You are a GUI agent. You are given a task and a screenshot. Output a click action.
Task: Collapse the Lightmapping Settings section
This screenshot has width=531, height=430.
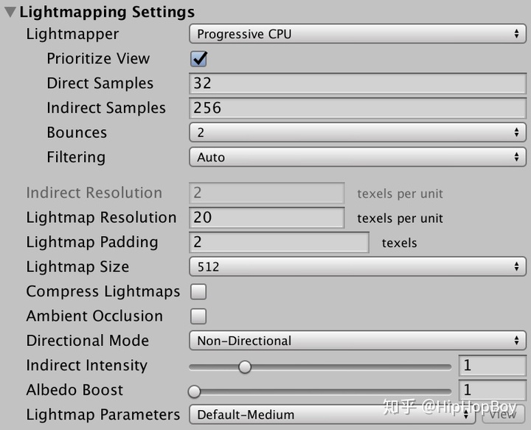[x=10, y=12]
